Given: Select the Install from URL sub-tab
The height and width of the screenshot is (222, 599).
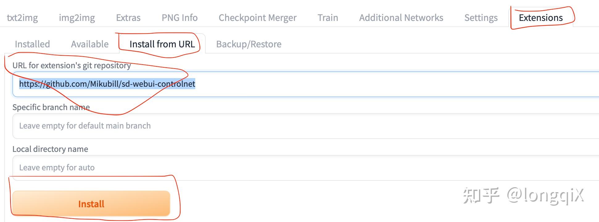Looking at the screenshot, I should click(162, 44).
